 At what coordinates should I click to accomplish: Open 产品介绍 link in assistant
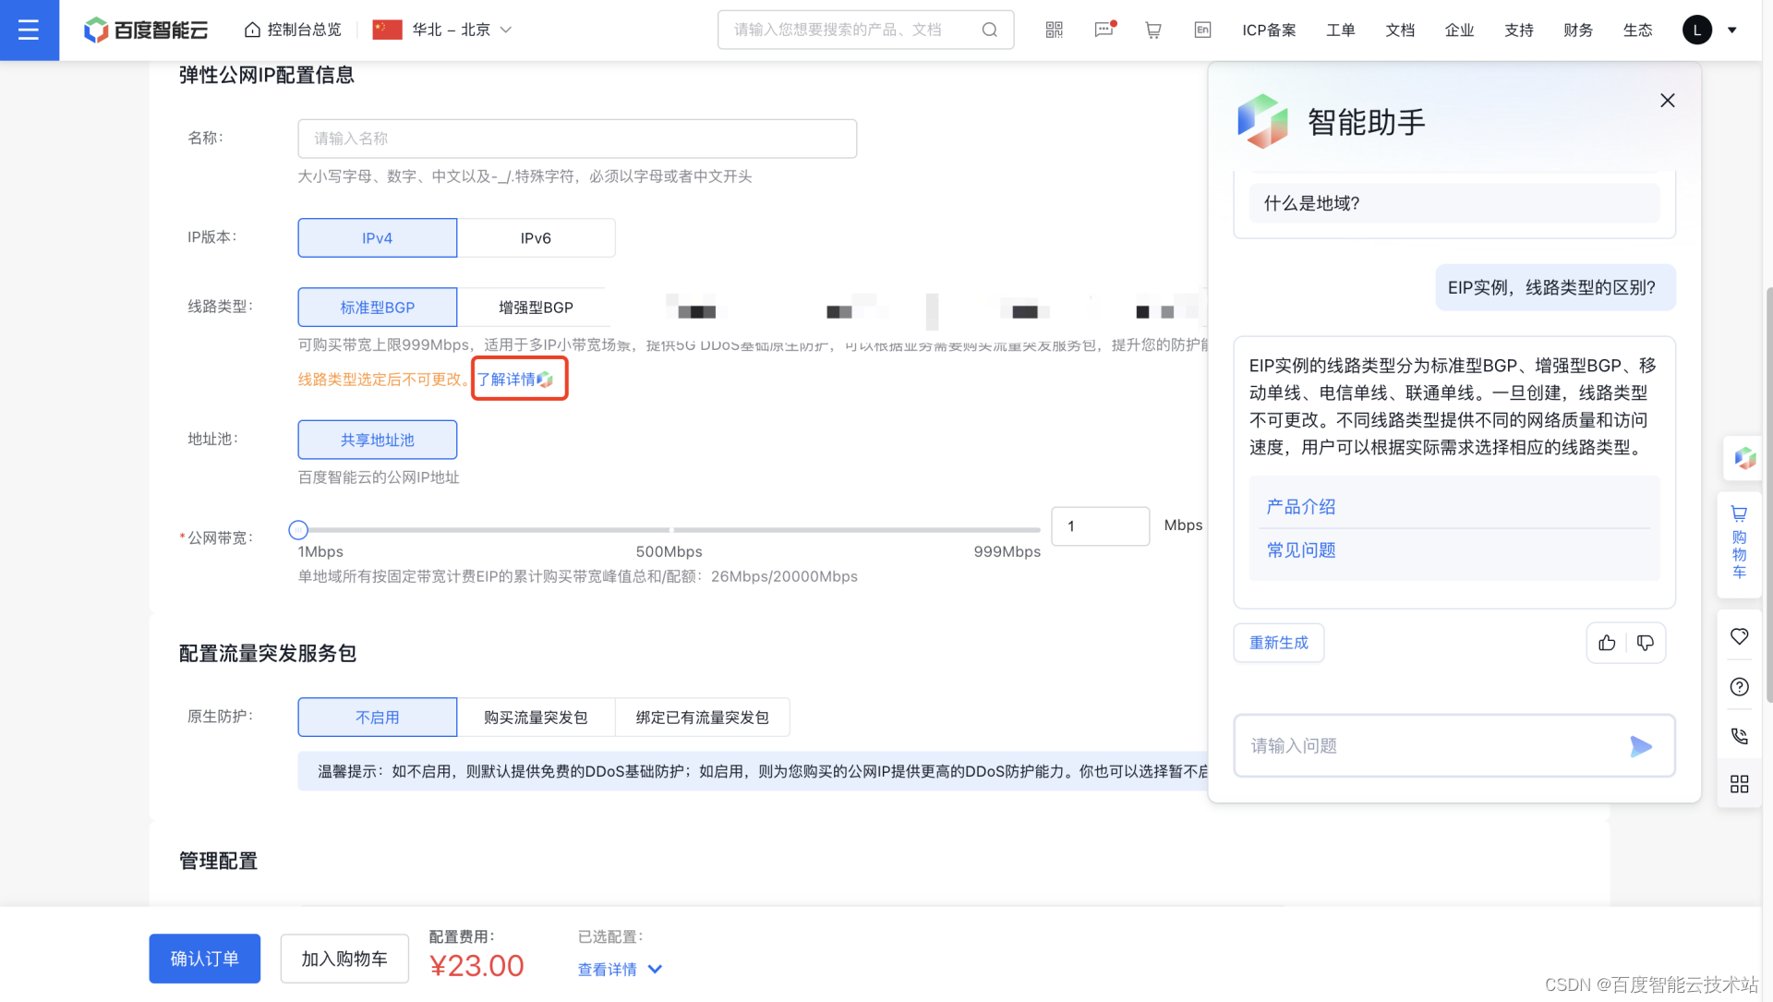point(1300,506)
